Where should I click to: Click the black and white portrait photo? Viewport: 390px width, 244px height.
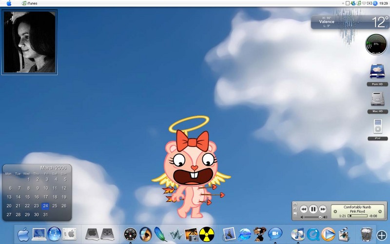point(30,42)
